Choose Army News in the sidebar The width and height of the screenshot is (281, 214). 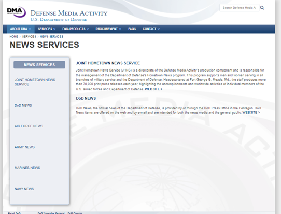(x=24, y=147)
